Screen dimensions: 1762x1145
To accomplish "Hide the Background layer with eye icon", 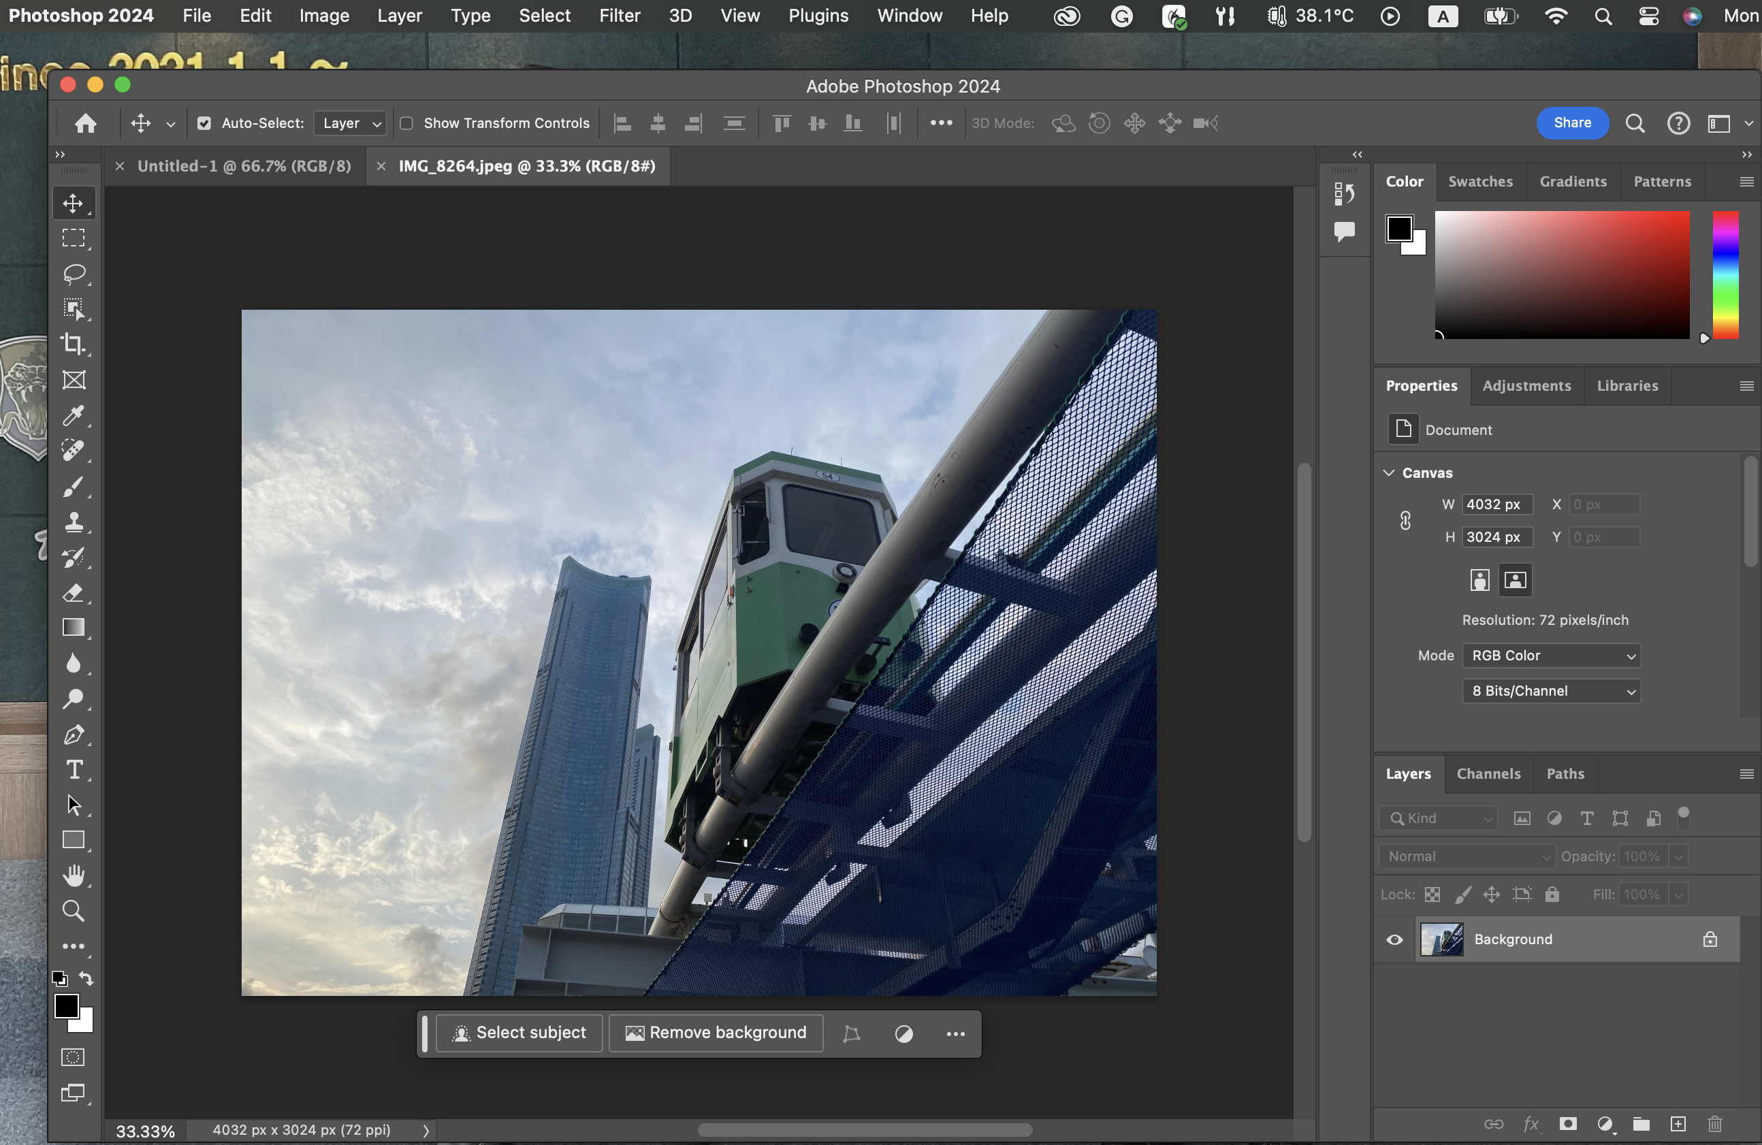I will point(1394,939).
